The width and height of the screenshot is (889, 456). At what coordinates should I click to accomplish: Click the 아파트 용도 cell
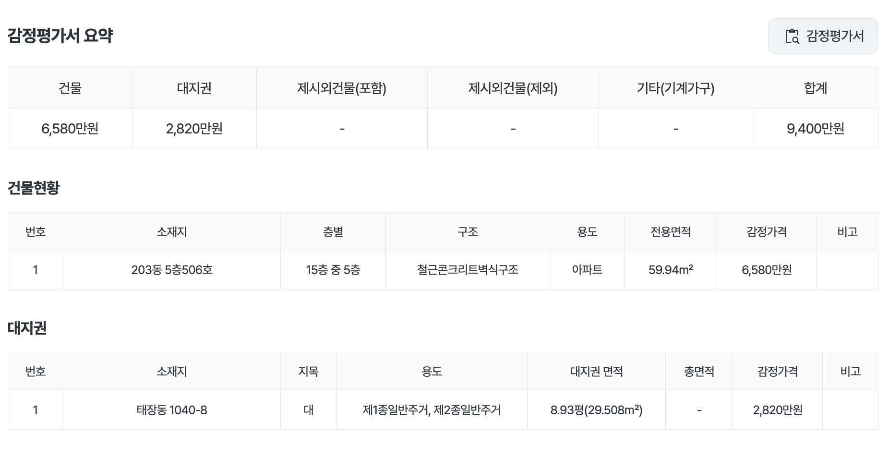[x=587, y=270]
